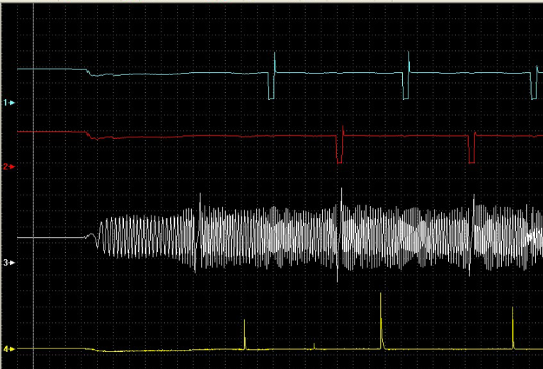Select the first yellow channel 4 spike
543x369 pixels.
tap(244, 334)
